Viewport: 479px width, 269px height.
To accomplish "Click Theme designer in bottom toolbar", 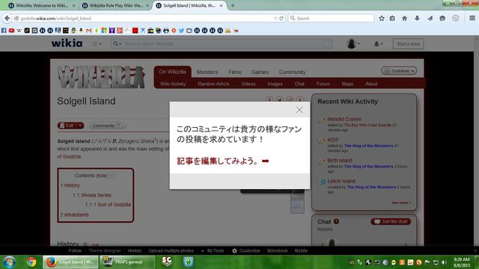I will (105, 251).
